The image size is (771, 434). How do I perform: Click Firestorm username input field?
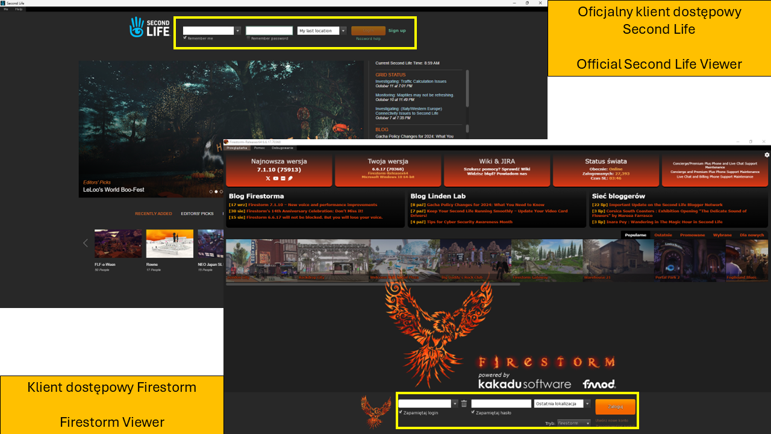425,403
